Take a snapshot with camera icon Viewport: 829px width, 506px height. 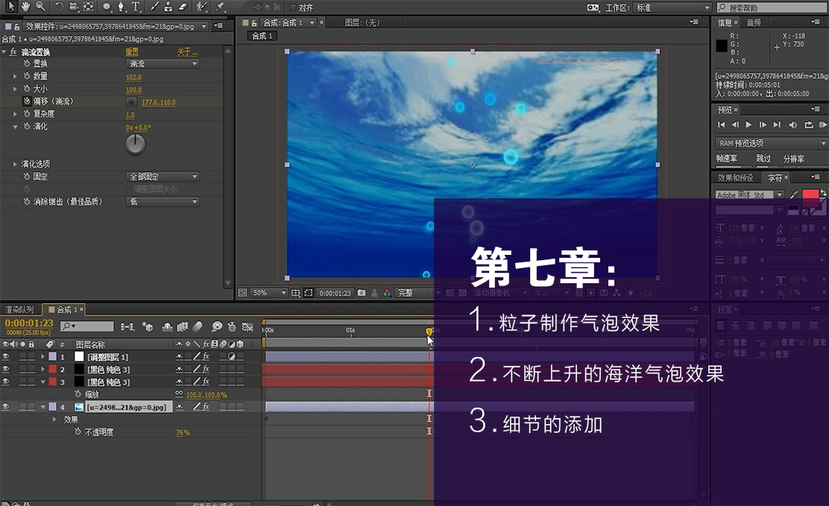362,292
